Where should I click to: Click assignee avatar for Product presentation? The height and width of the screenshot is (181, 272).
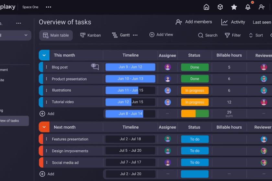click(x=168, y=79)
